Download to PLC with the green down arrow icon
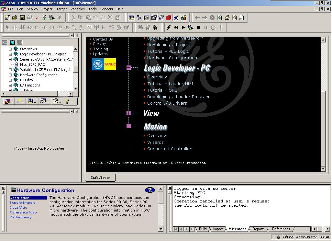Viewport: 332px width, 241px height. click(44, 17)
